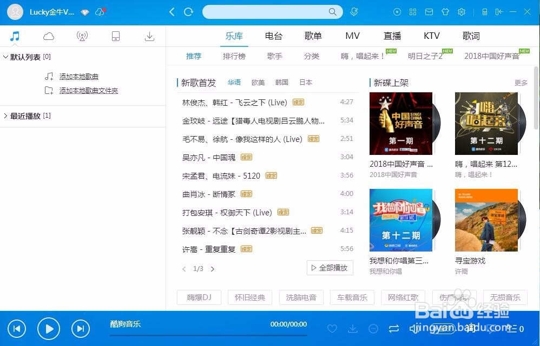The image size is (540, 346).
Task: Favorite the current song with the heart
Action: pos(332,328)
